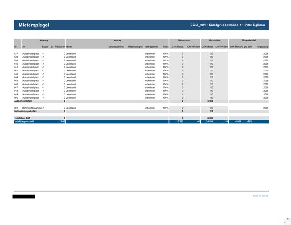Viewport: 291px width, 225px height.
Task: Click Marktmiete value 120 in row 043
Action: [x=211, y=74]
